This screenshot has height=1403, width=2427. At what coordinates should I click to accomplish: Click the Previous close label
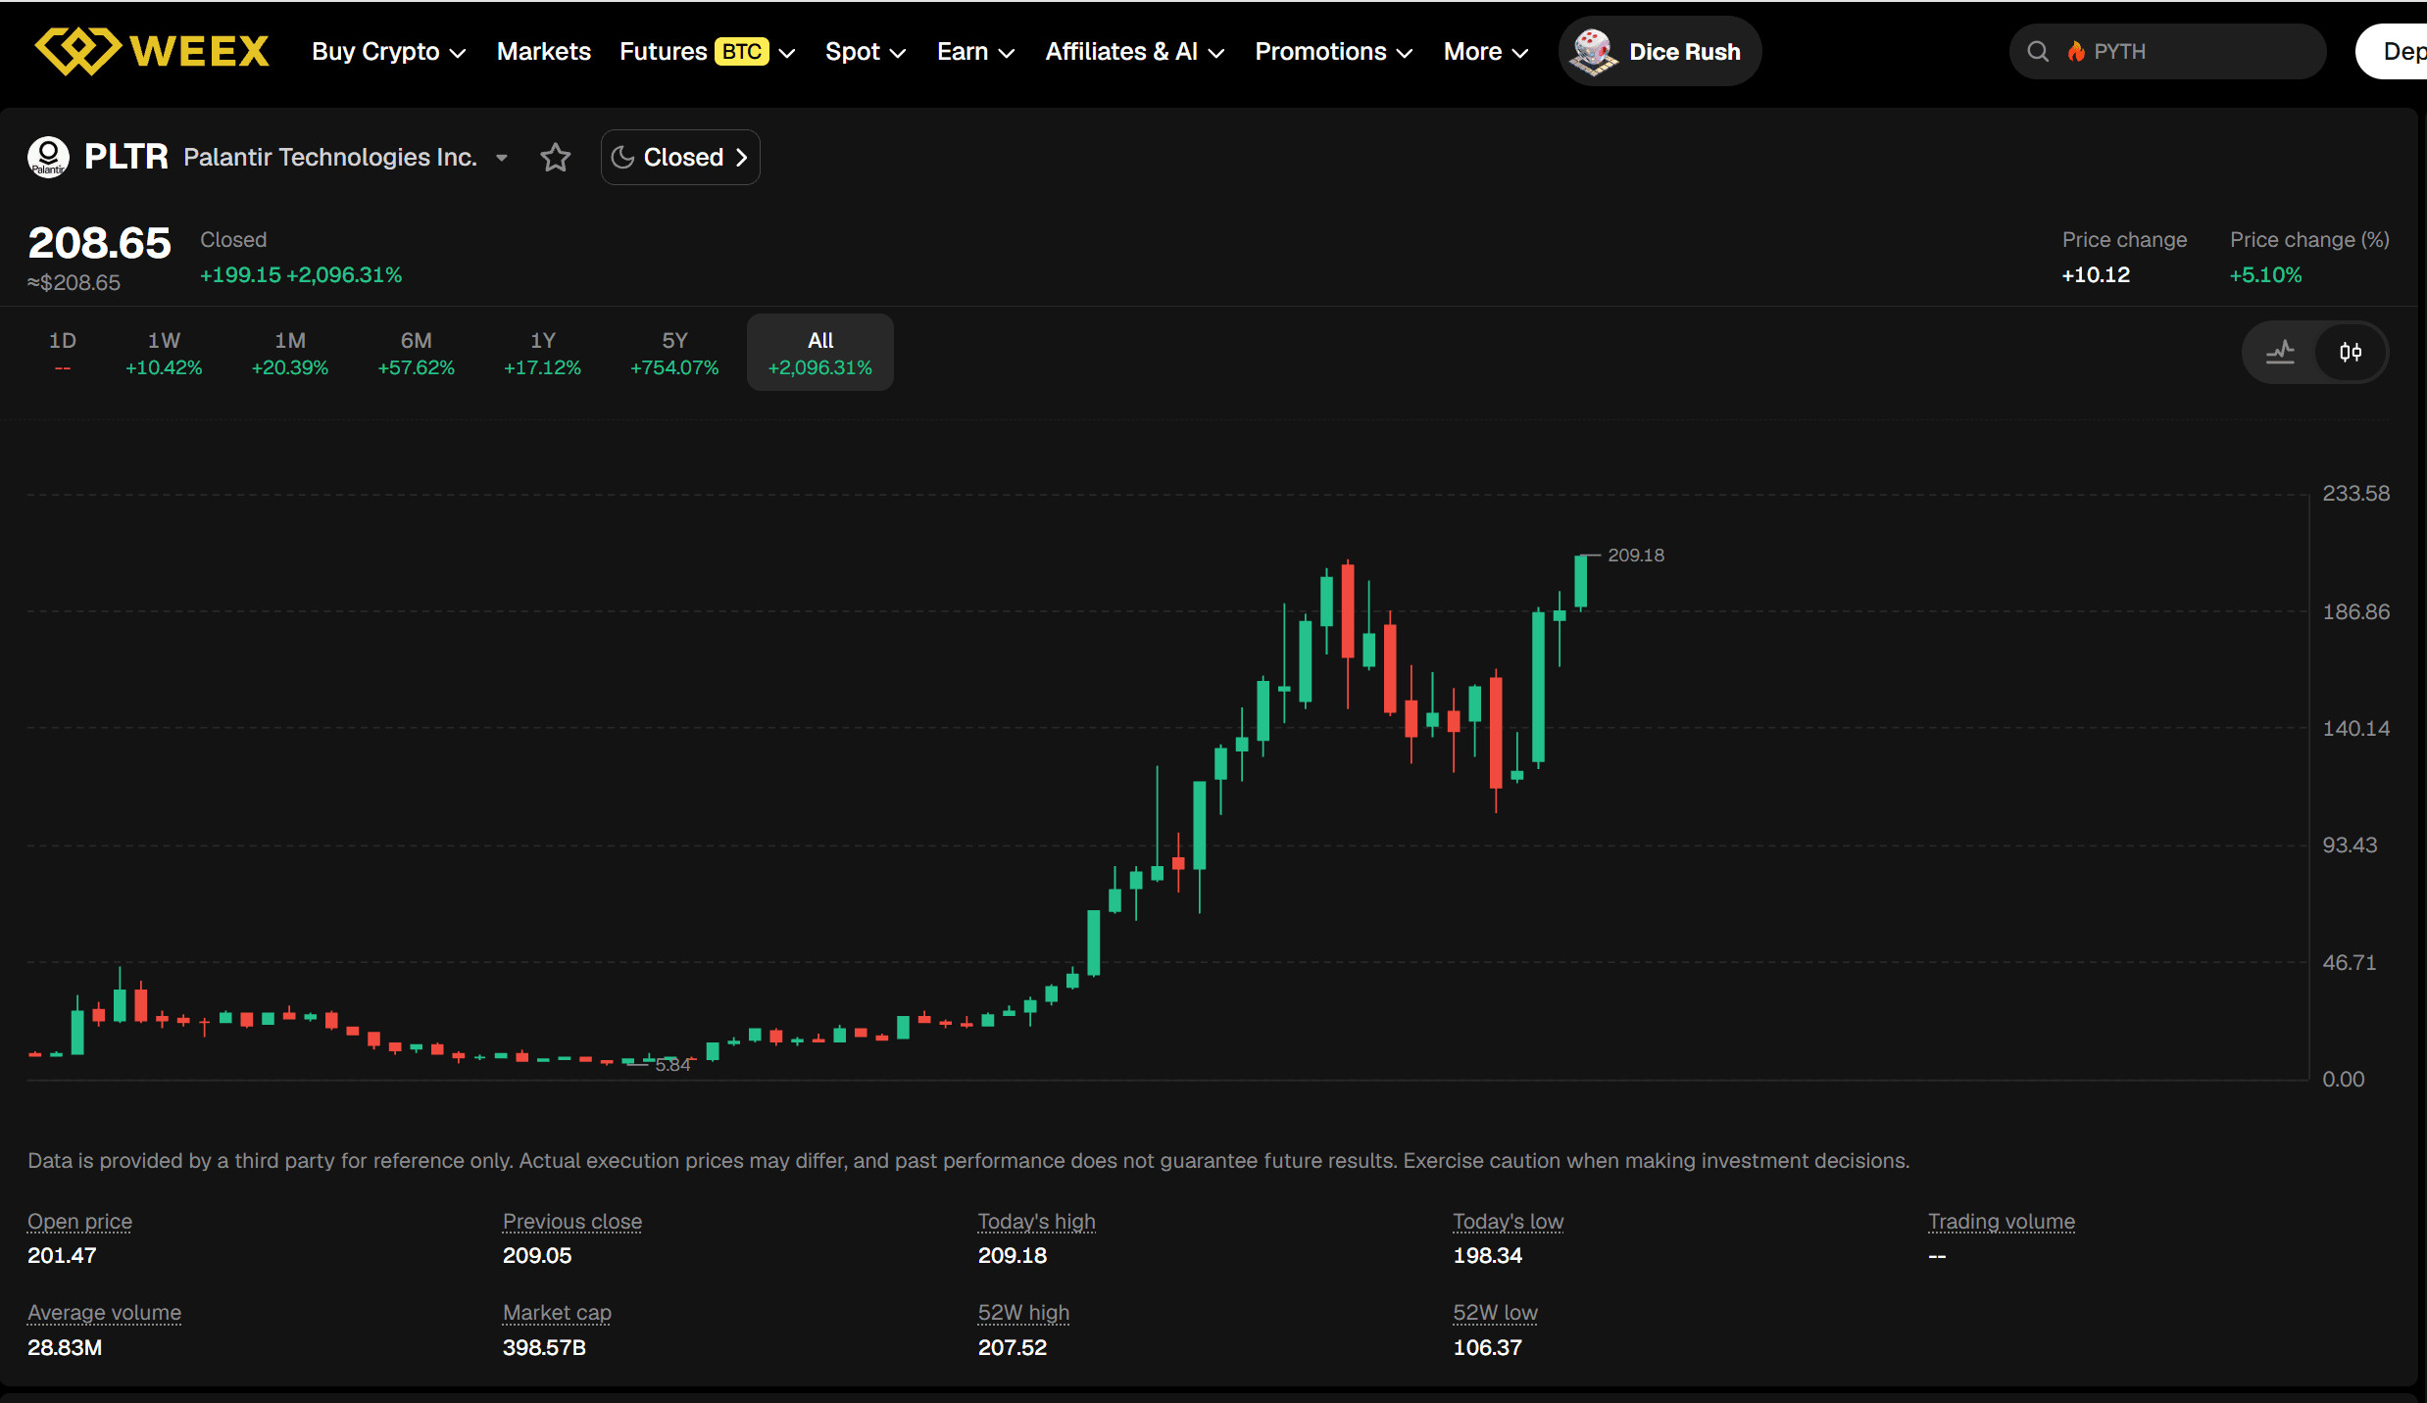[572, 1221]
